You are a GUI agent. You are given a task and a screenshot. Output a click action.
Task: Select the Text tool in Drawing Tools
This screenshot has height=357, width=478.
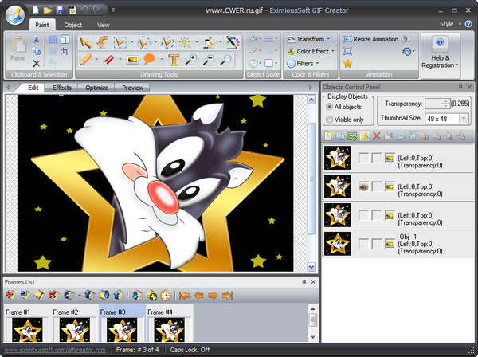pos(173,60)
